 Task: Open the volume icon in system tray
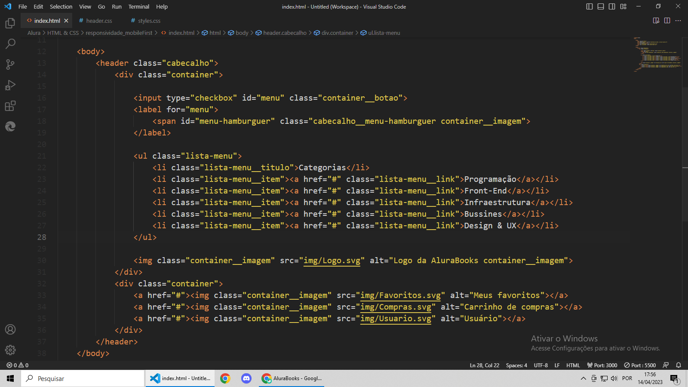[614, 378]
